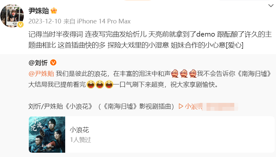This screenshot has height=157, width=276.
Task: Click the crown membership icon beside username
Action: coord(54,11)
